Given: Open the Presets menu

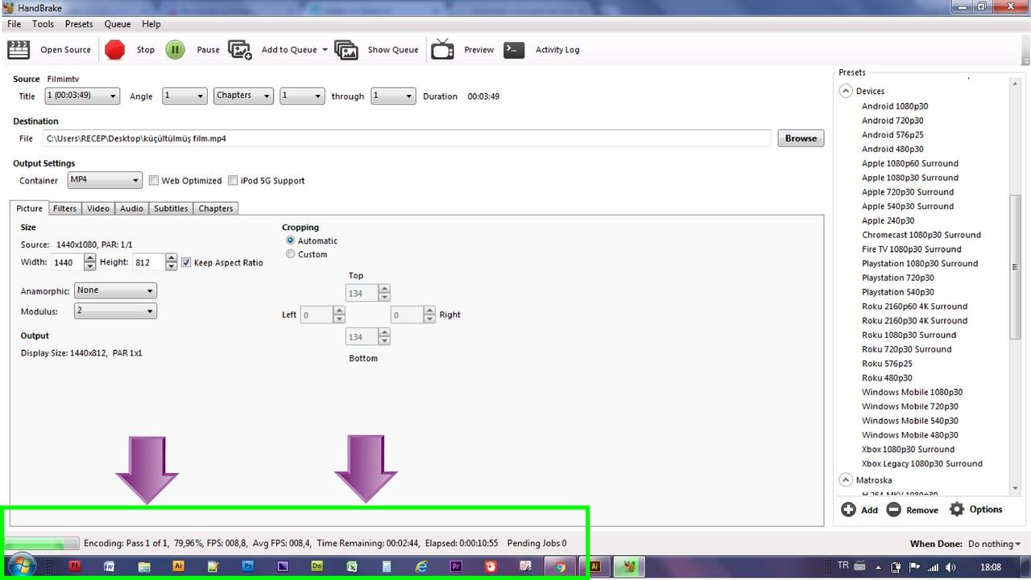Looking at the screenshot, I should 79,24.
